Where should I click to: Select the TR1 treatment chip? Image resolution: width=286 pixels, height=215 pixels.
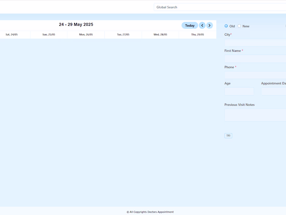click(x=228, y=135)
